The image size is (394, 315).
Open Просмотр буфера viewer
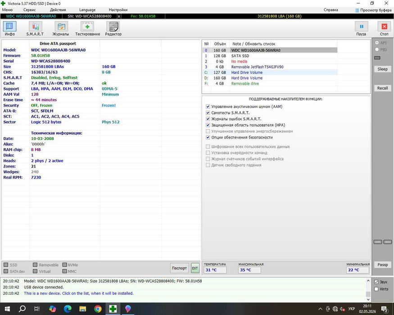(373, 10)
